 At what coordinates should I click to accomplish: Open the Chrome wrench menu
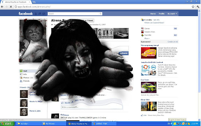pos(198,7)
